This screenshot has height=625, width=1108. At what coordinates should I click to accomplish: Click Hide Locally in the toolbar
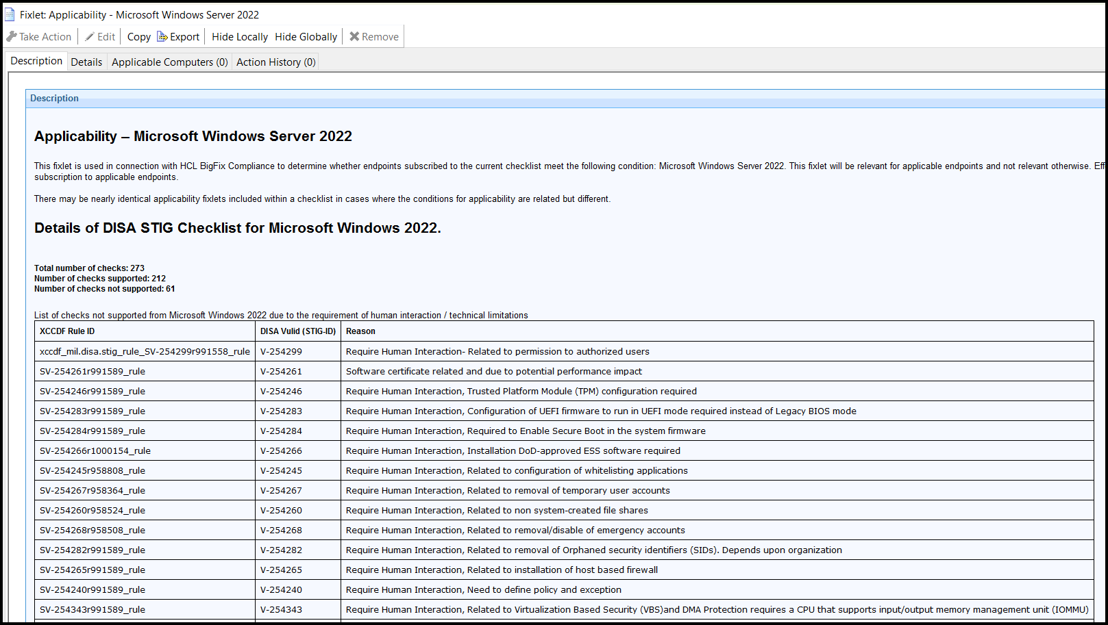tap(239, 36)
